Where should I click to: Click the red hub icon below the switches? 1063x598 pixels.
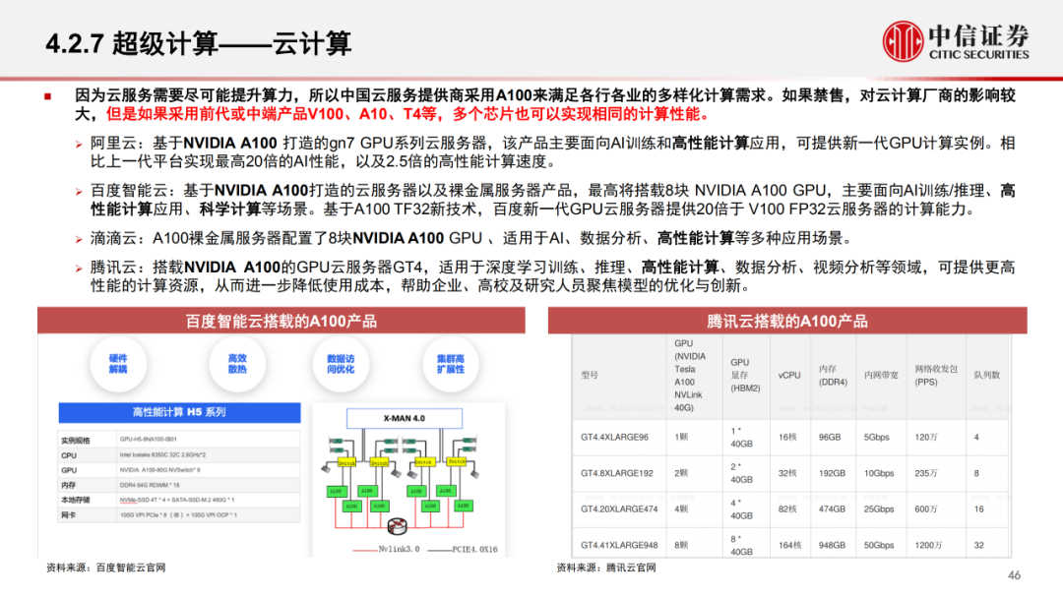(397, 525)
